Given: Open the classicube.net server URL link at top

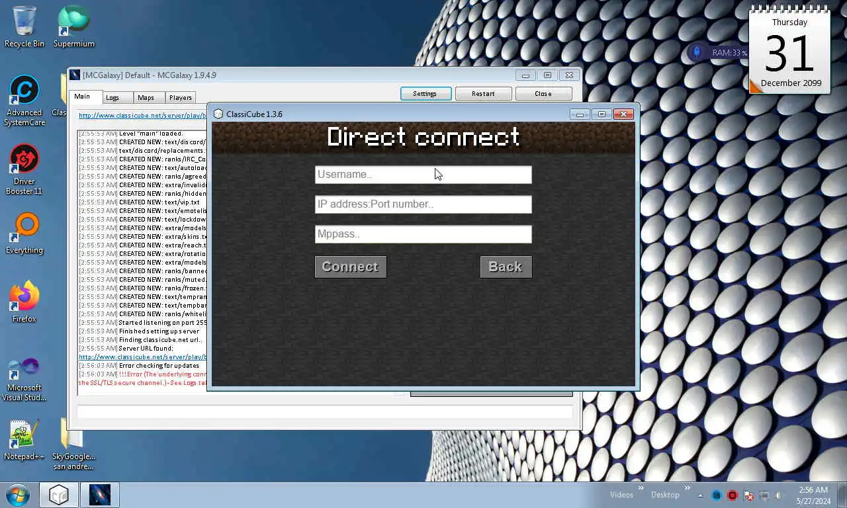Looking at the screenshot, I should (x=142, y=115).
